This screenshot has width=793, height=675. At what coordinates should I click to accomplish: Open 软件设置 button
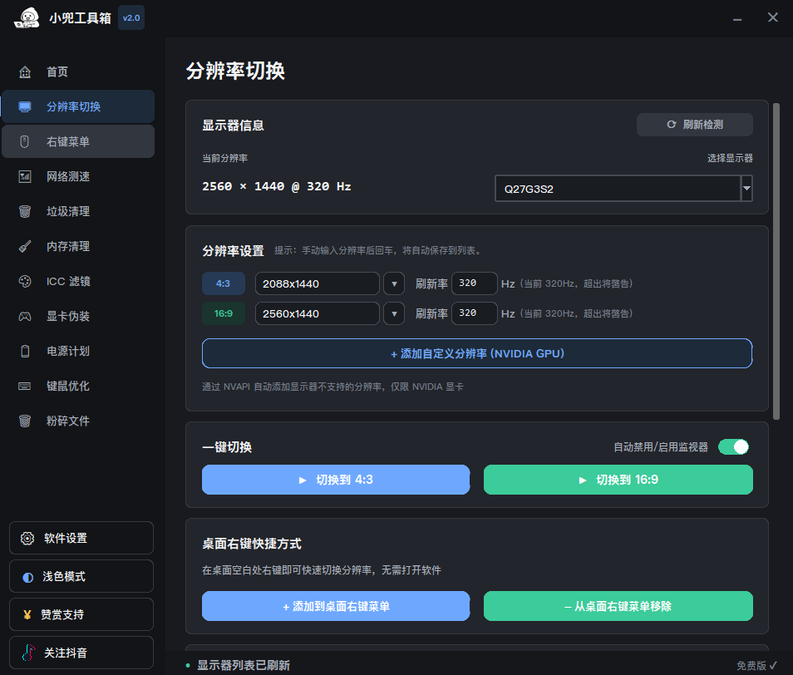point(81,539)
